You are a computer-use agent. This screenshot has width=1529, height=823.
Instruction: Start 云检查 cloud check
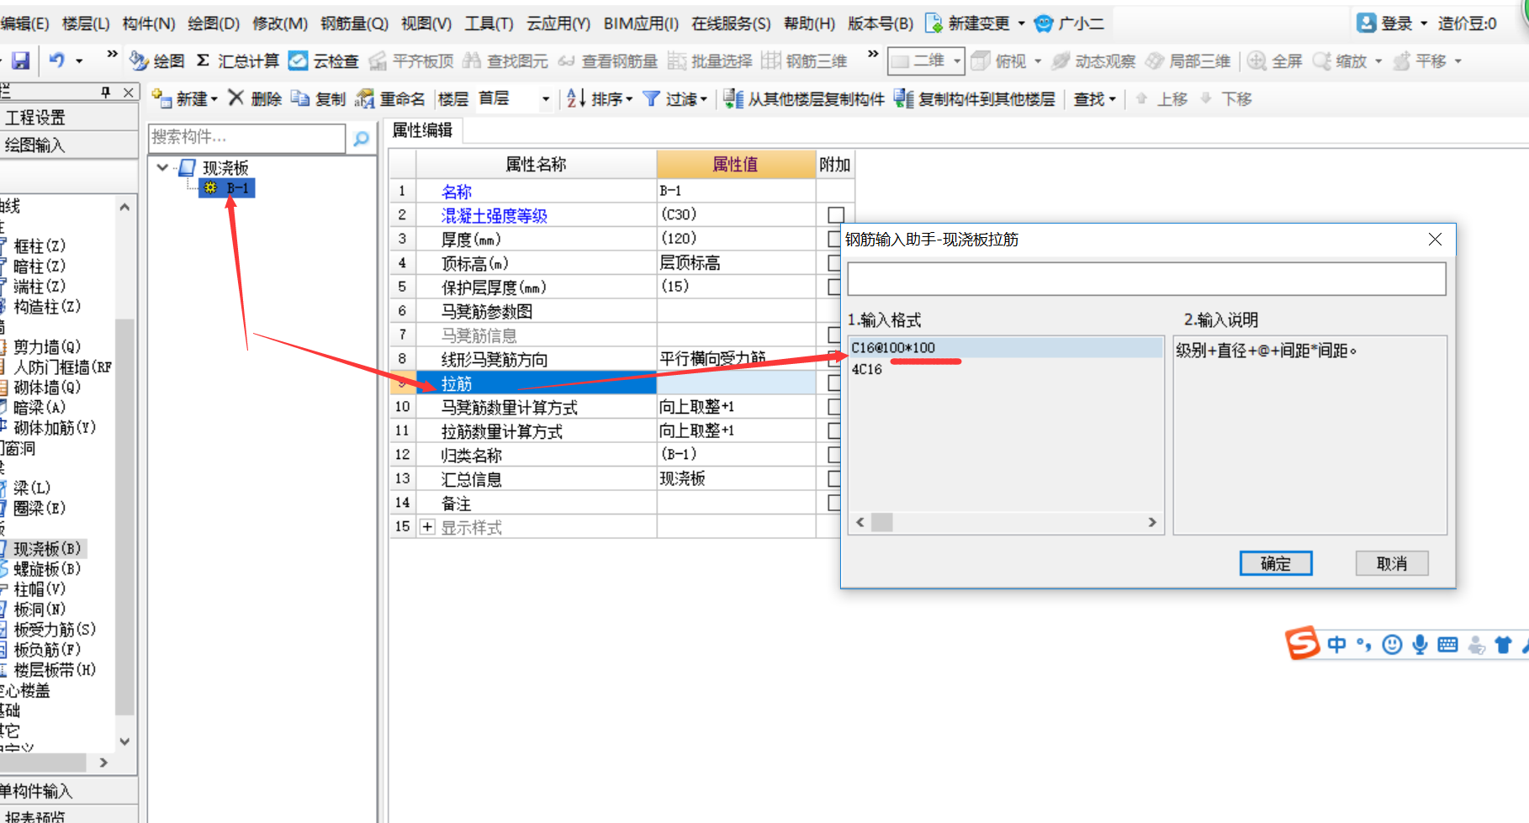pyautogui.click(x=324, y=61)
